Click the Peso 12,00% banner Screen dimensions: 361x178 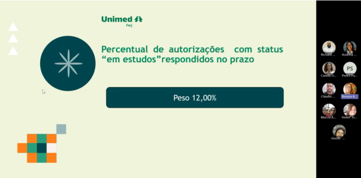pos(195,98)
